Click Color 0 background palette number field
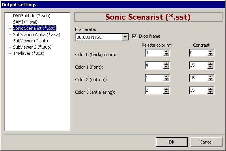Image resolution: width=226 pixels, height=151 pixels. tap(154, 53)
